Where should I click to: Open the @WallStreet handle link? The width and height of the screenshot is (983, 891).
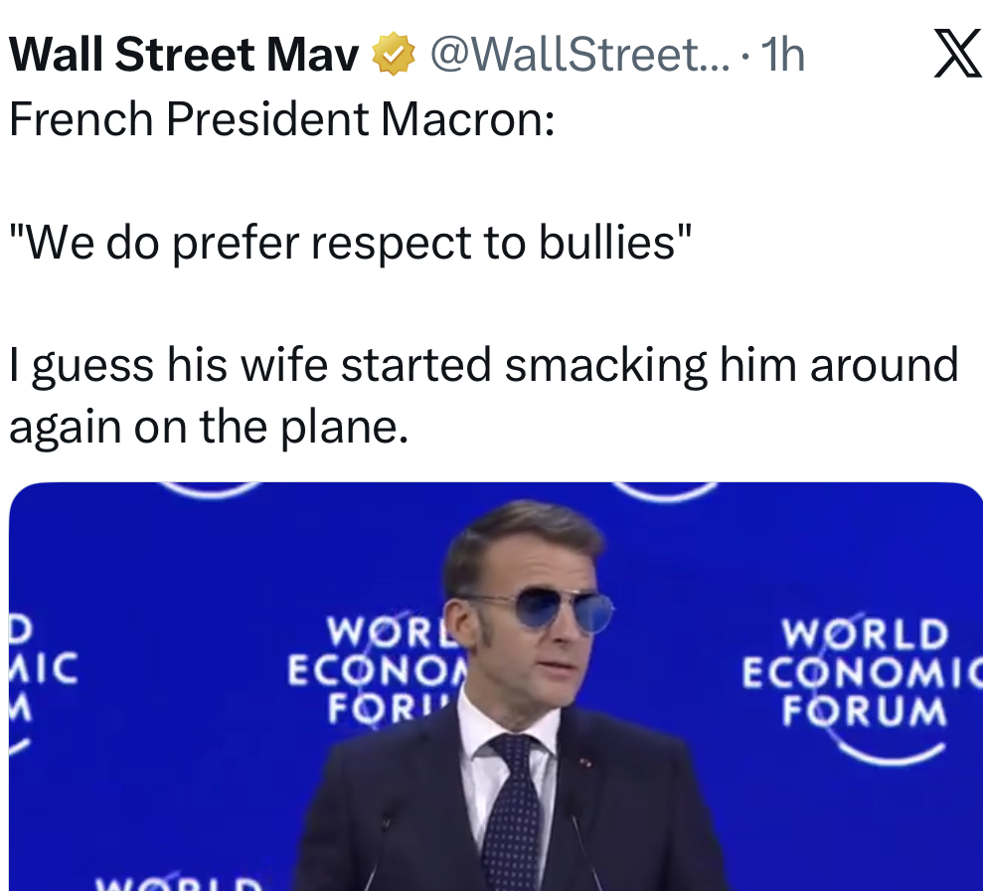point(565,56)
